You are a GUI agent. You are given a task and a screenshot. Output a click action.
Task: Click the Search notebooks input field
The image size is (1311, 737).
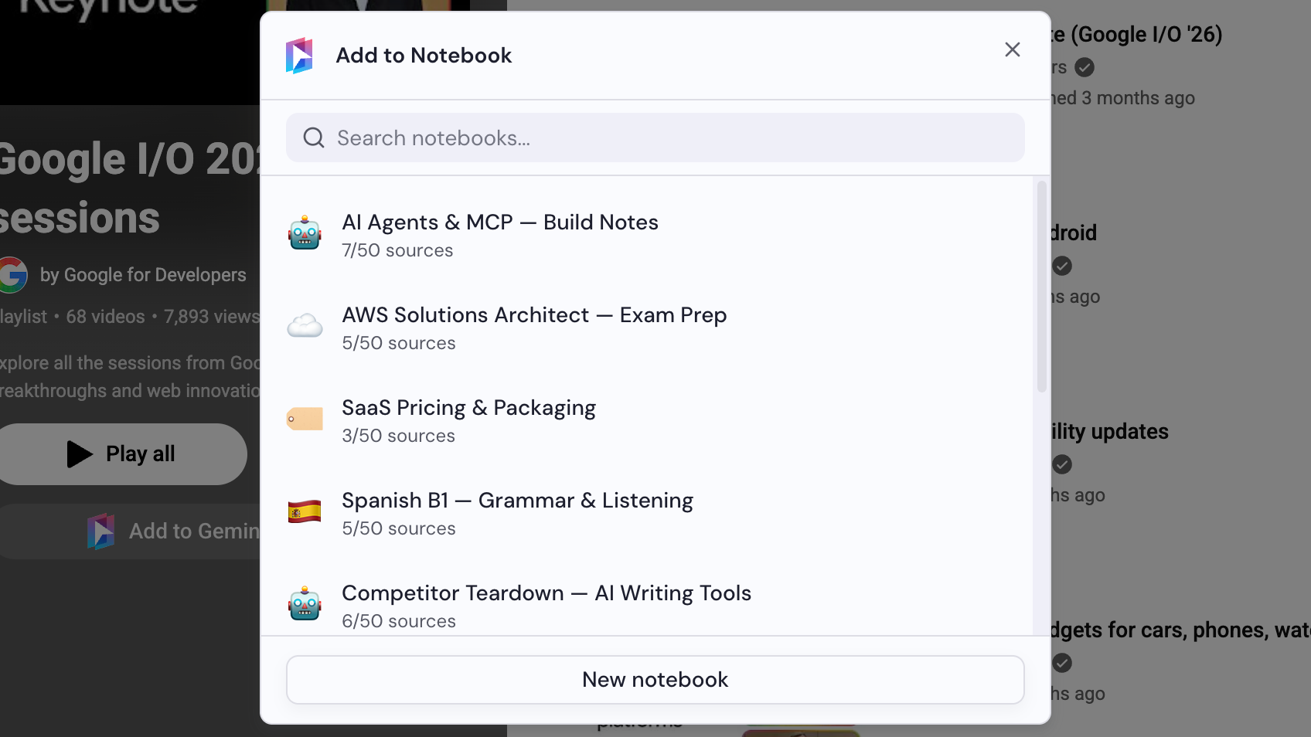pos(655,138)
